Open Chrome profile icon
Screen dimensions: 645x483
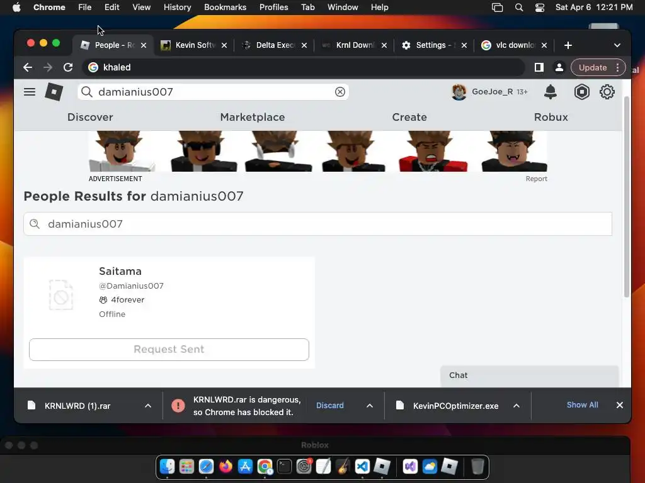click(559, 67)
